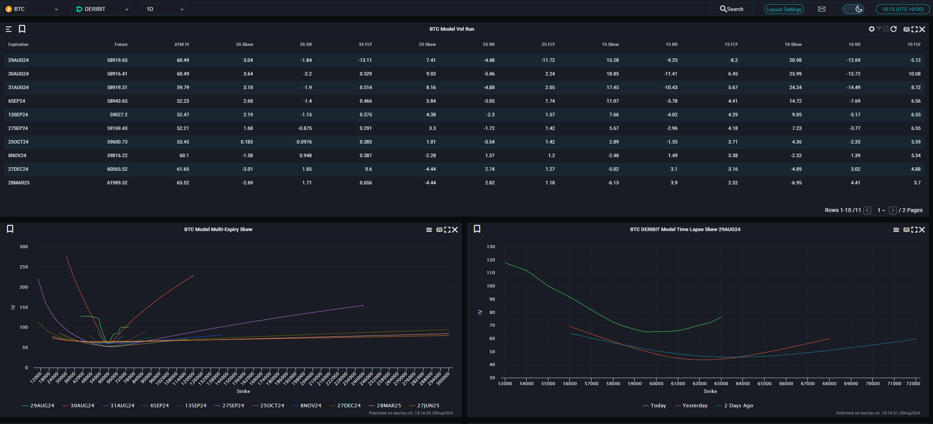Viewport: 933px width, 424px height.
Task: Toggle 28MAR25 series in legend
Action: 385,406
